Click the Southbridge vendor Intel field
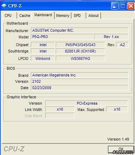 pyautogui.click(x=43, y=51)
